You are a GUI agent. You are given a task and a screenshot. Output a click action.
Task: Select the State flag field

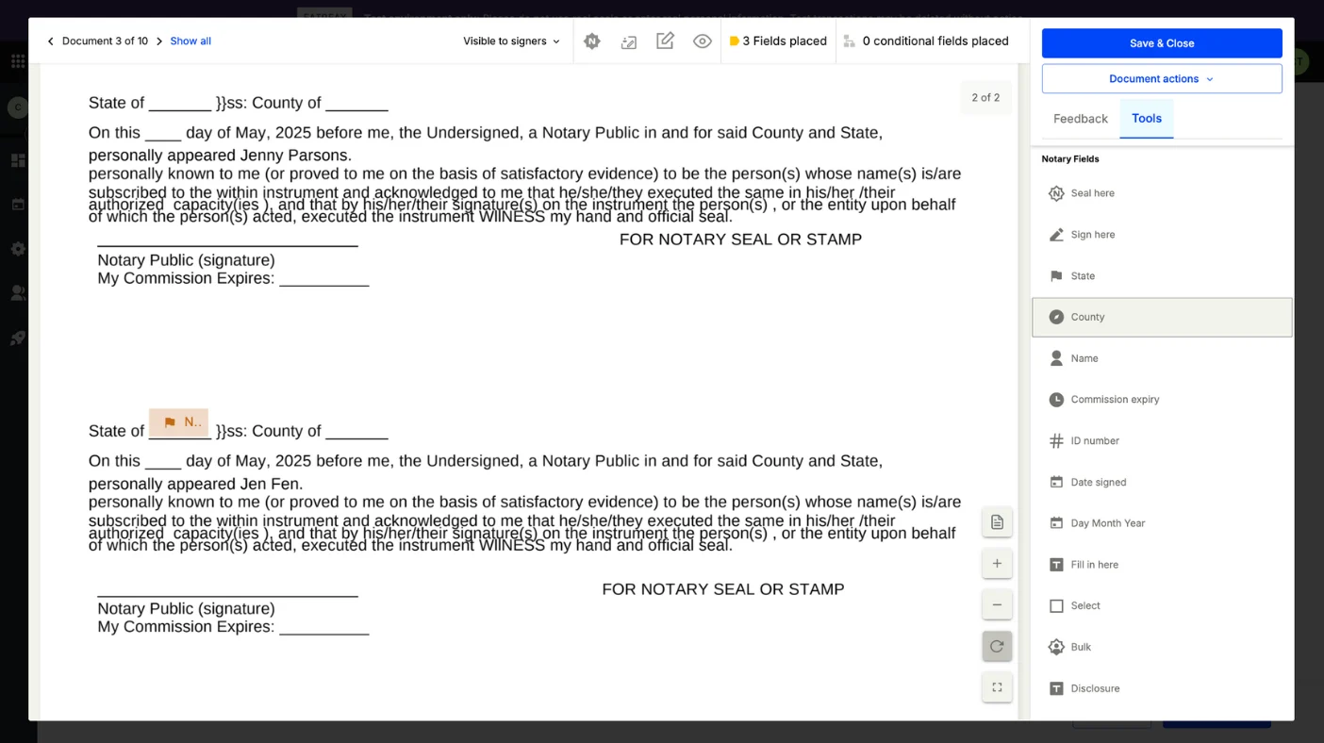(x=1162, y=276)
